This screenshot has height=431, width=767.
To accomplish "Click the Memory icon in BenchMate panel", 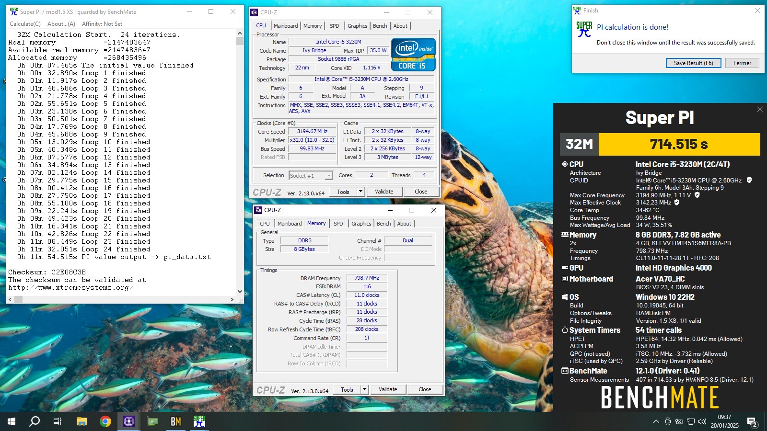I will (x=565, y=235).
